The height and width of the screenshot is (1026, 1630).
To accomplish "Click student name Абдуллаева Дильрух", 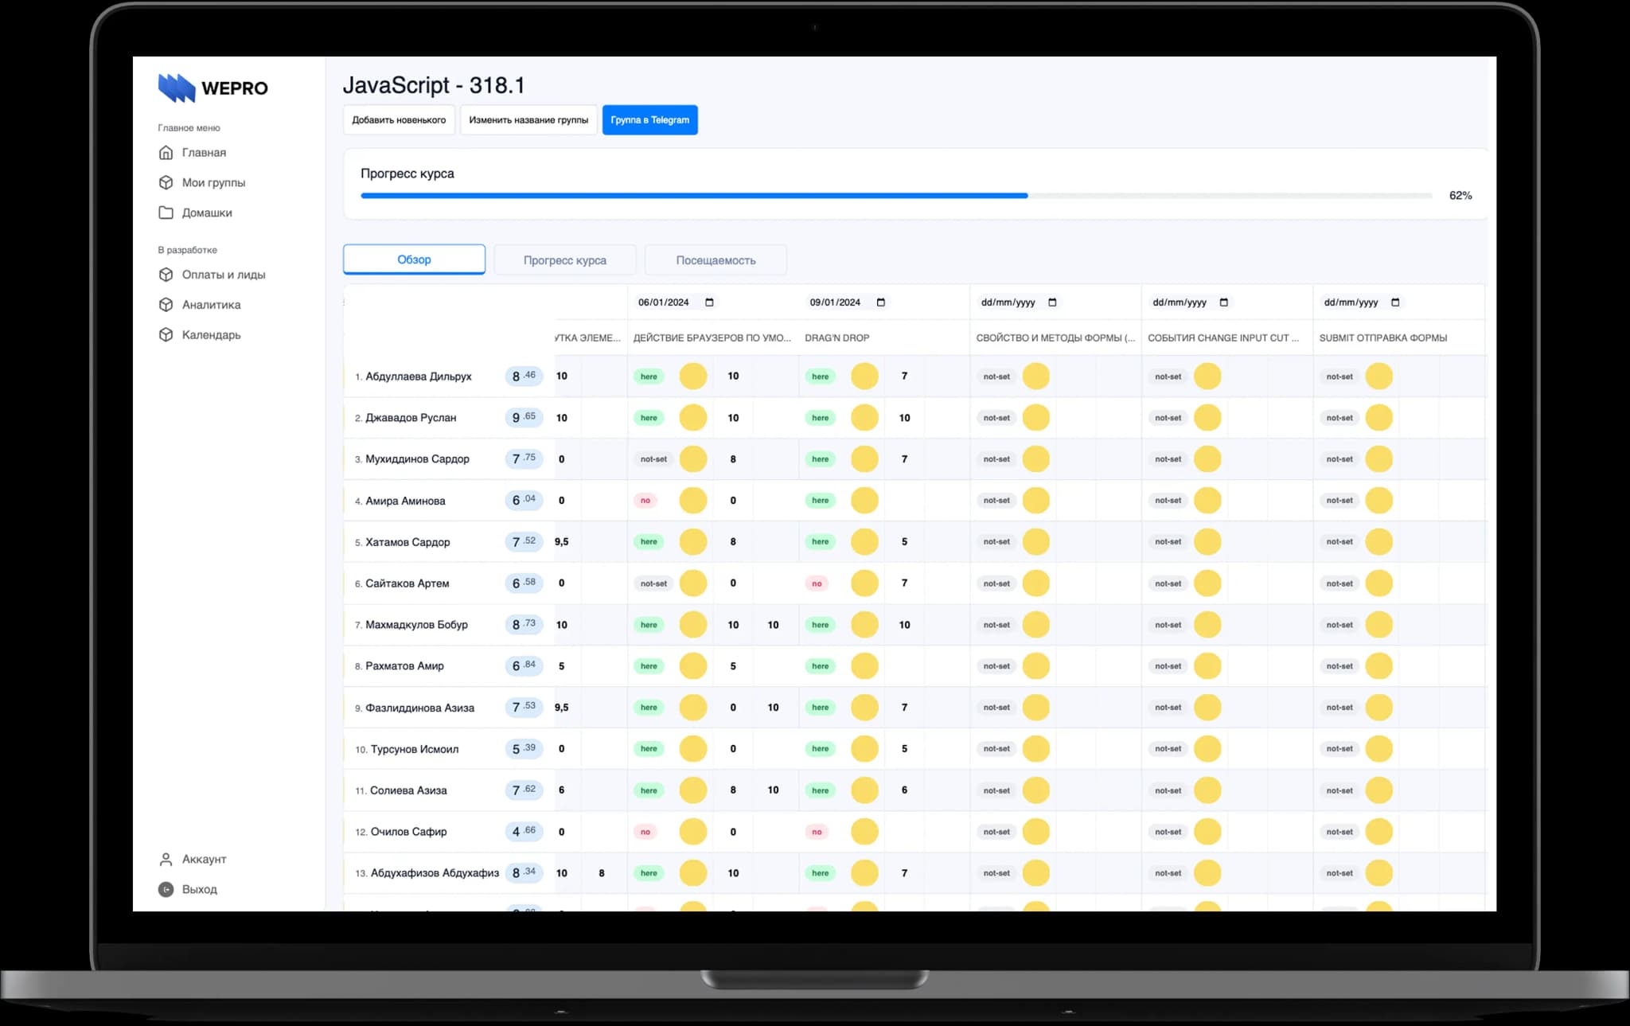I will point(419,376).
